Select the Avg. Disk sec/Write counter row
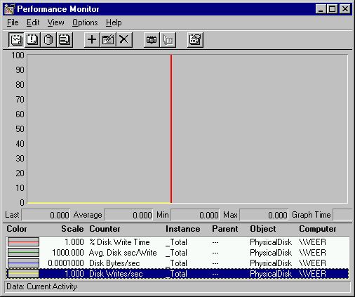This screenshot has width=355, height=297. (x=177, y=253)
